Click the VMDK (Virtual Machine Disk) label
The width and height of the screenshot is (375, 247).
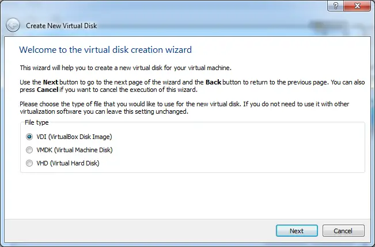tap(74, 150)
